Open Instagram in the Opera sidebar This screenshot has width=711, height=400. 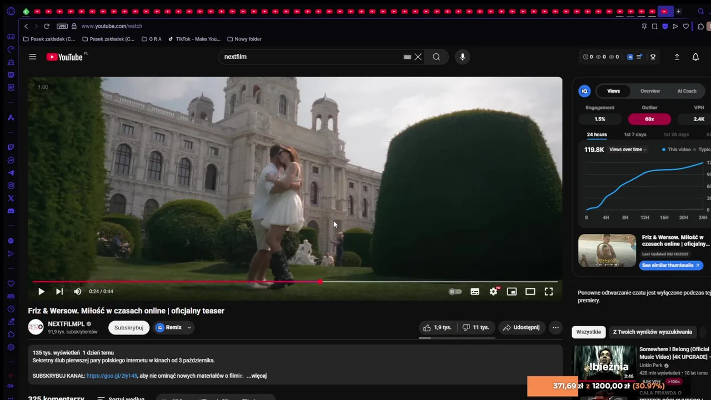[x=11, y=186]
